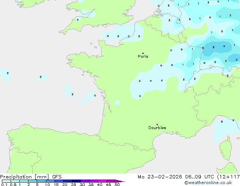Click legend tick label 25
Viewport: 240px width, 186px height.
[x=73, y=184]
